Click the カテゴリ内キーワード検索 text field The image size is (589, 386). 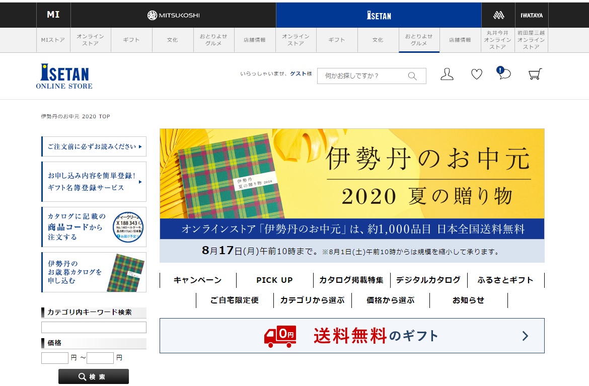coord(94,328)
